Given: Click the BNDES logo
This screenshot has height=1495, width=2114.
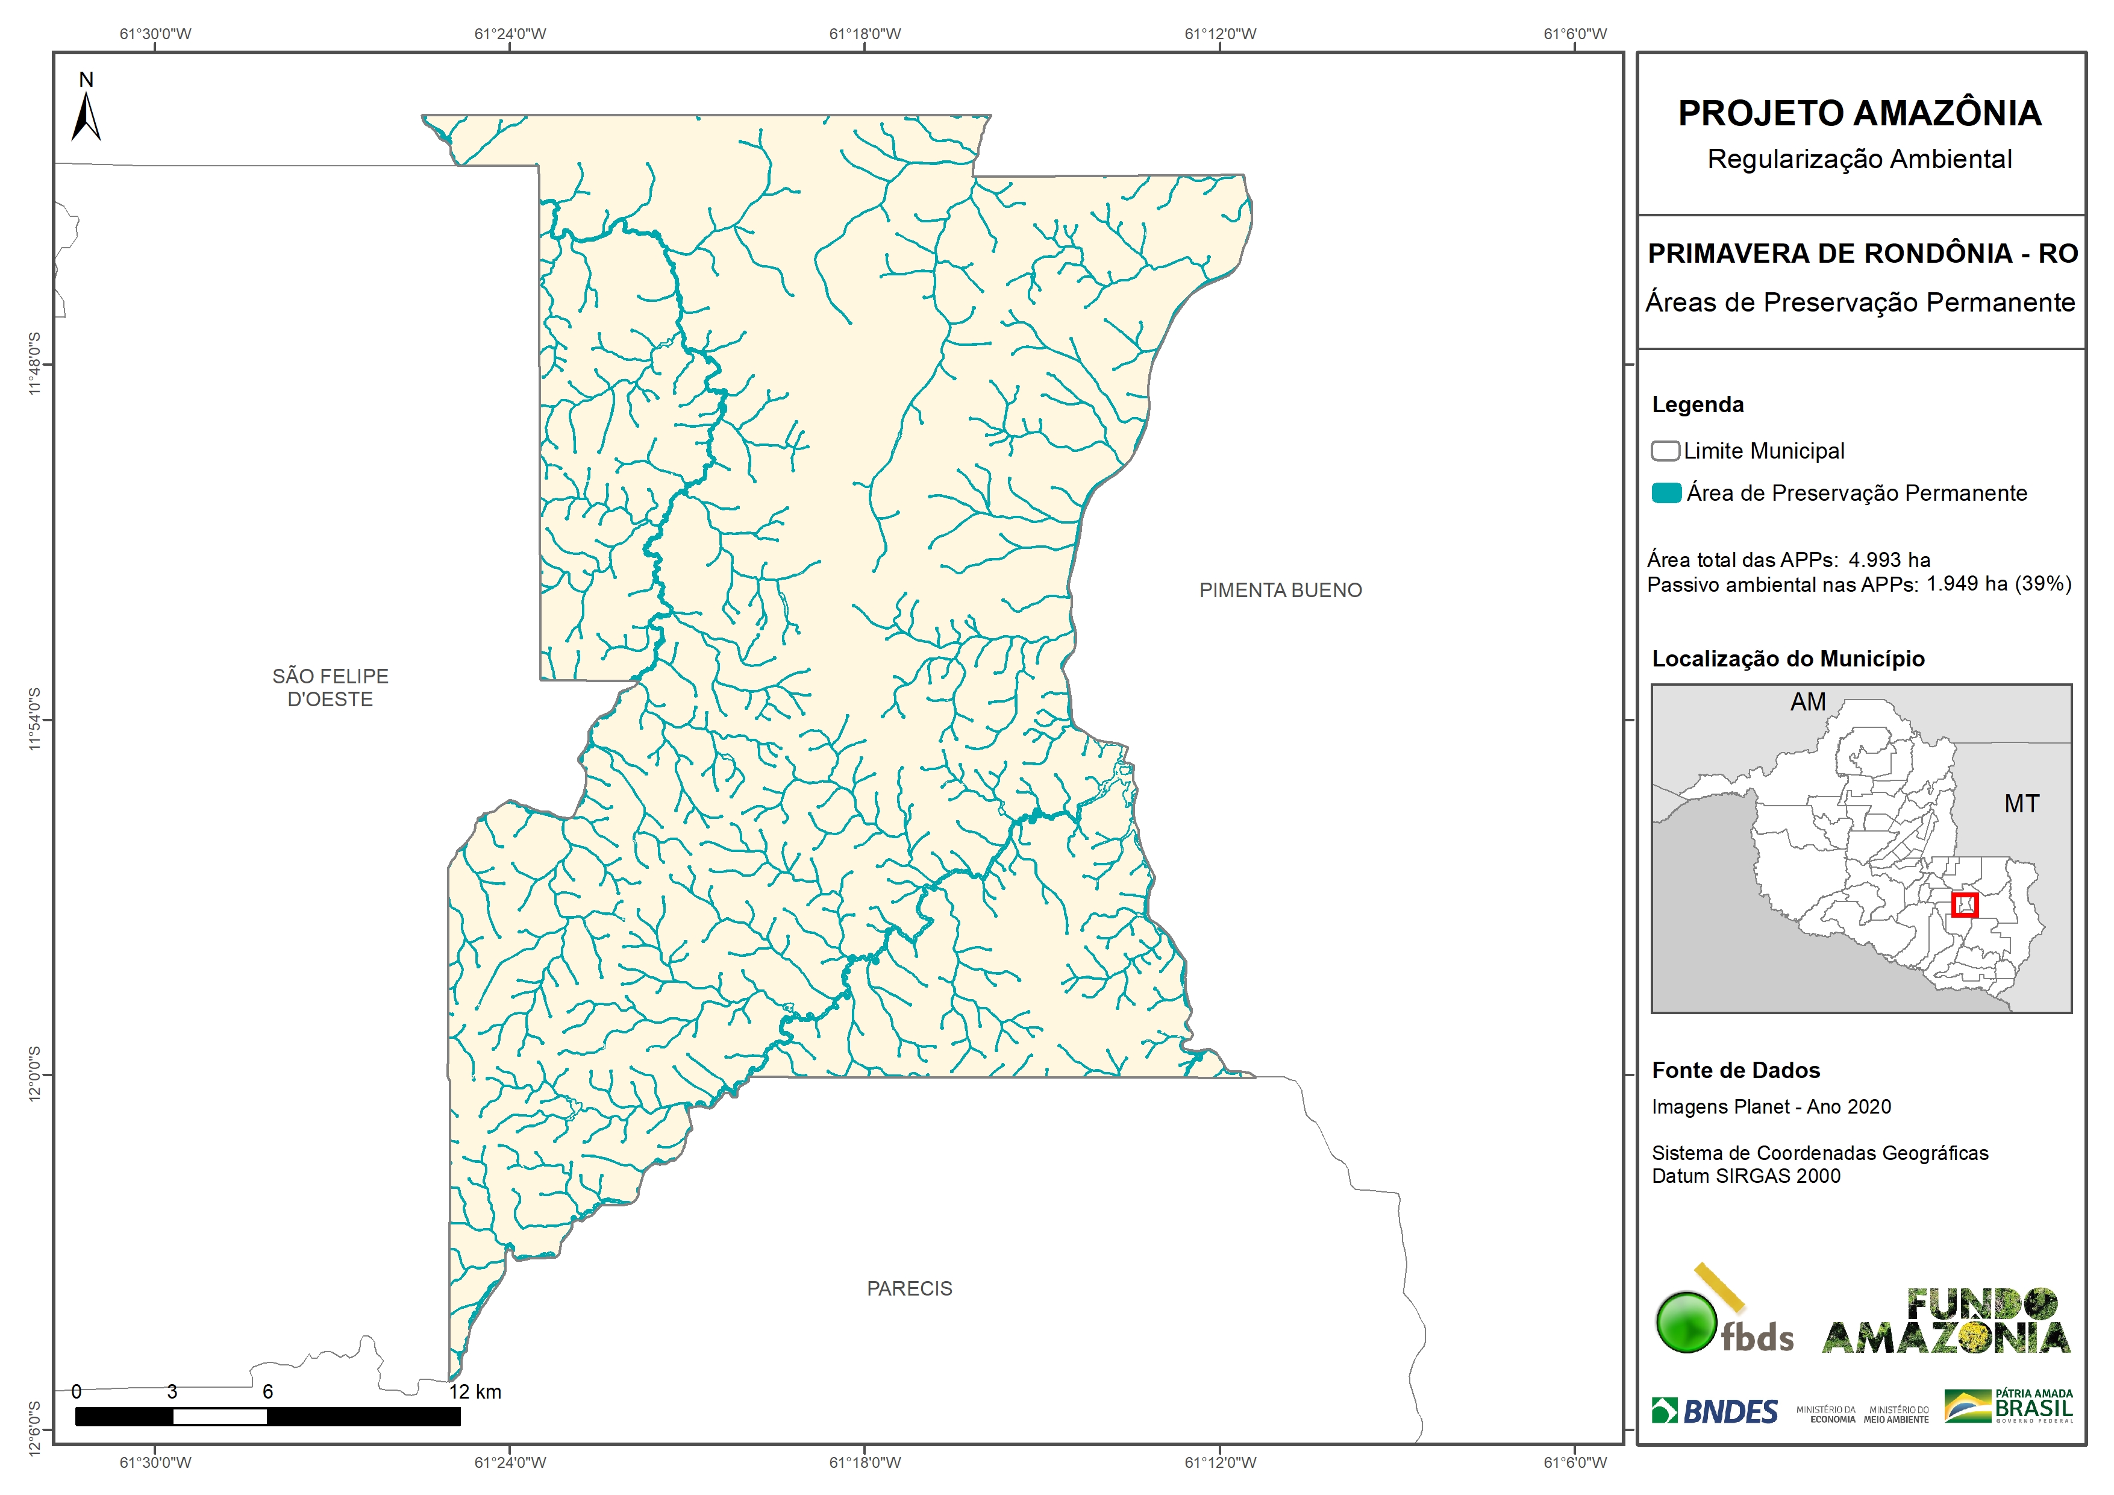Looking at the screenshot, I should point(1715,1411).
